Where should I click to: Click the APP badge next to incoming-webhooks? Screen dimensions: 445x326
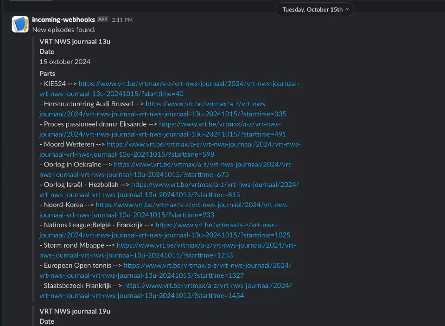103,19
